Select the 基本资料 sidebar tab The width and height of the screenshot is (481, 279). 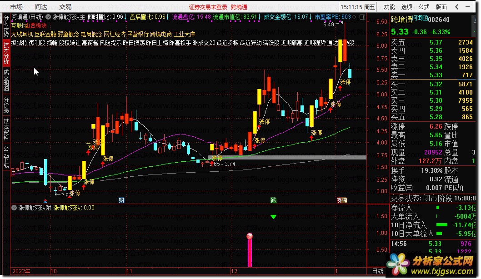pos(6,130)
